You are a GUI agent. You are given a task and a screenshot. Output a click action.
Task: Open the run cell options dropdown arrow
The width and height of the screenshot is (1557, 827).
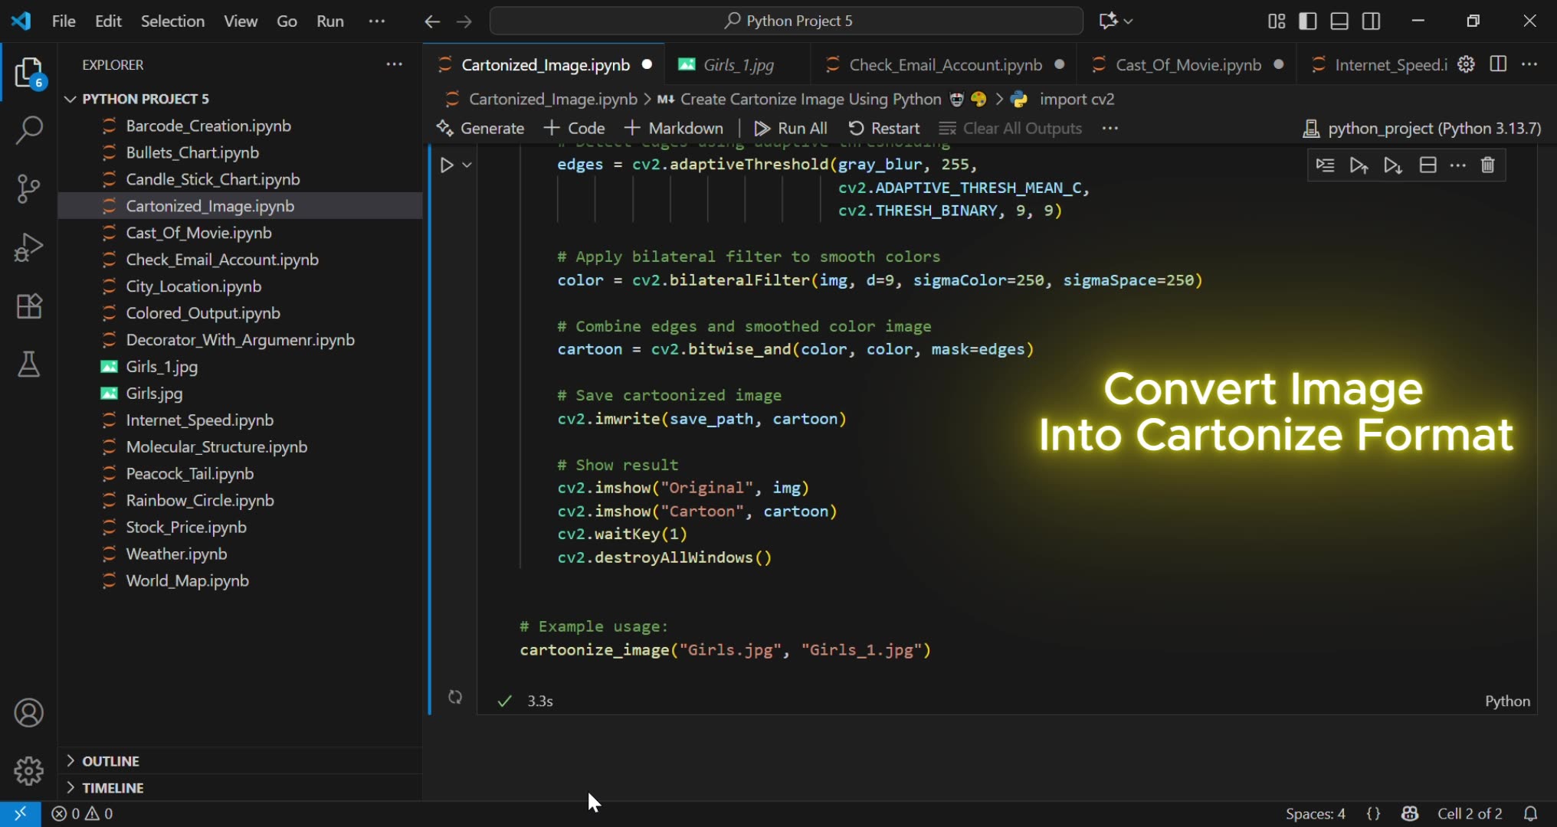coord(467,165)
